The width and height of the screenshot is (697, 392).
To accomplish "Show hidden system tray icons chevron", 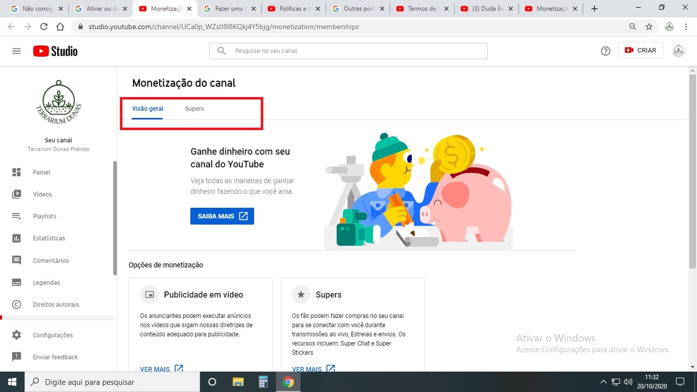I will click(x=604, y=382).
